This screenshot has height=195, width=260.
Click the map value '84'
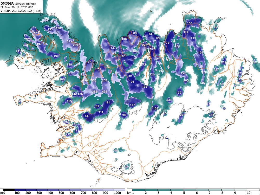point(158,38)
